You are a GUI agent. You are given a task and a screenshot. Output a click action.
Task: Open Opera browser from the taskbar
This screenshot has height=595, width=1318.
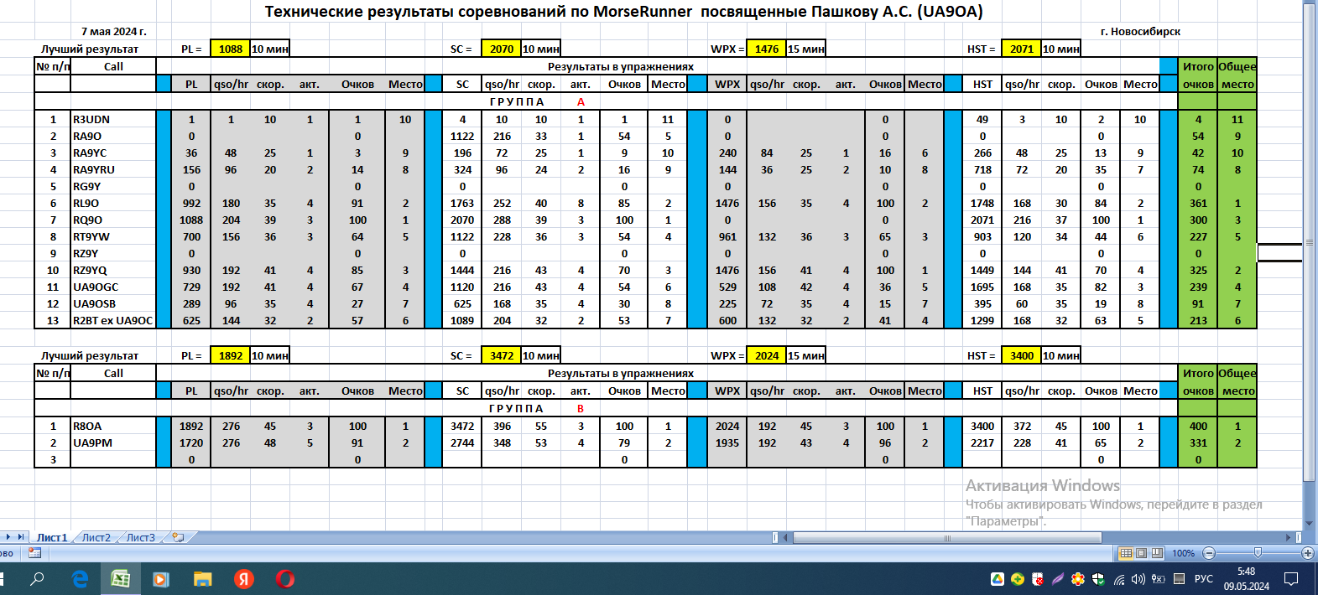[x=285, y=578]
